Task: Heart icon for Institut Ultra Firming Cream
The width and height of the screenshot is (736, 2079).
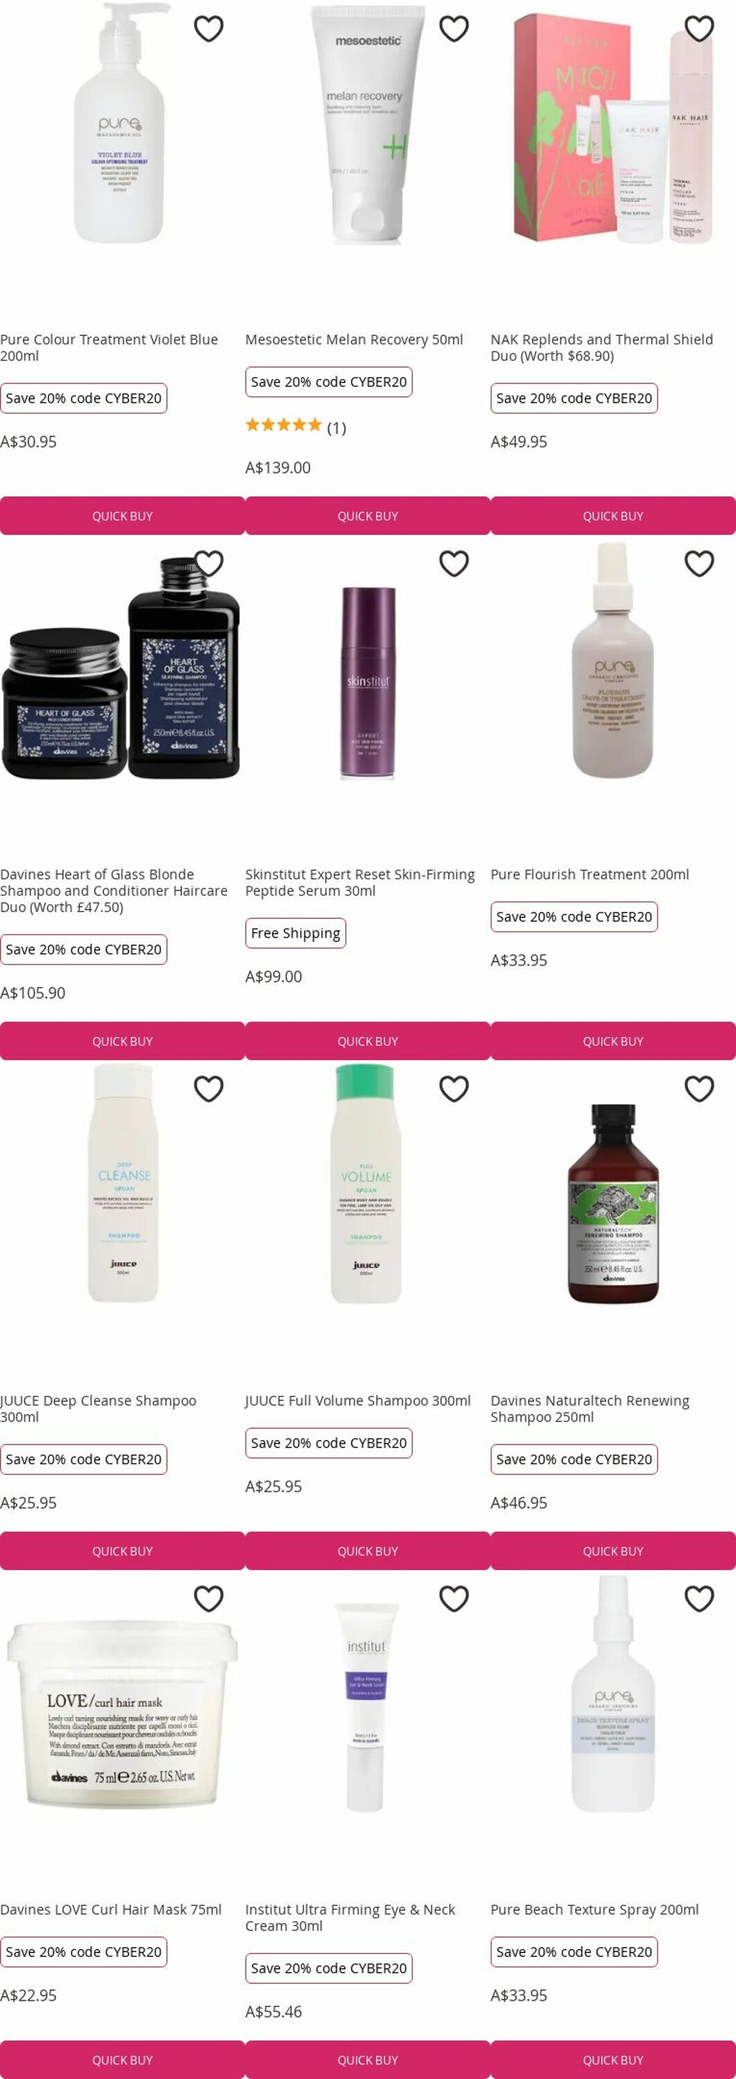Action: point(453,1598)
